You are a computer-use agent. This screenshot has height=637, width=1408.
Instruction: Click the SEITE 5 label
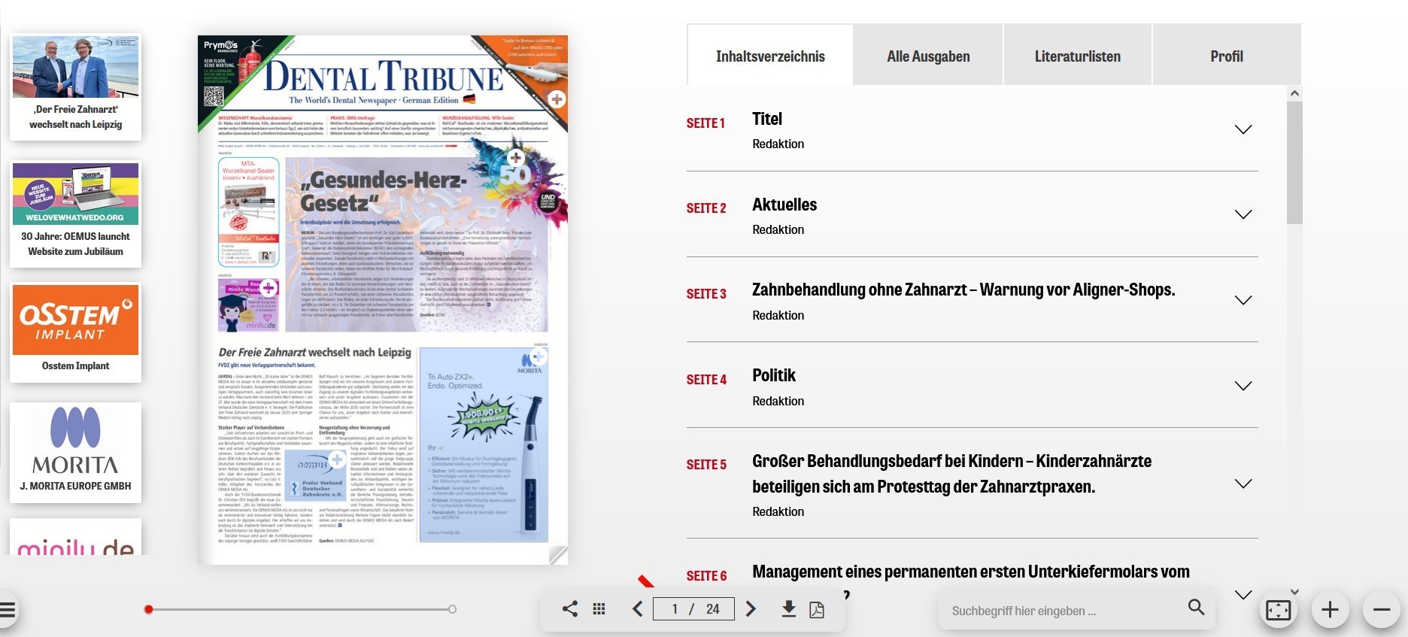[706, 465]
